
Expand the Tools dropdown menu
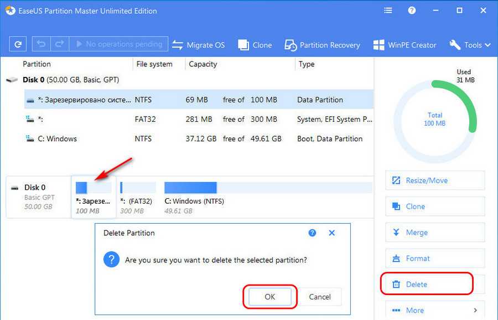470,45
